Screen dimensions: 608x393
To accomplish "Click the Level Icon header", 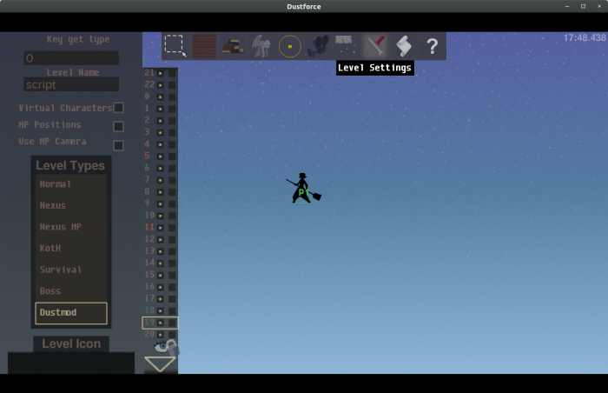I will [71, 344].
